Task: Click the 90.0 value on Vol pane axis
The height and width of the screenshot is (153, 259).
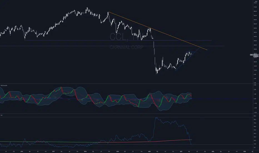Action: (255, 116)
